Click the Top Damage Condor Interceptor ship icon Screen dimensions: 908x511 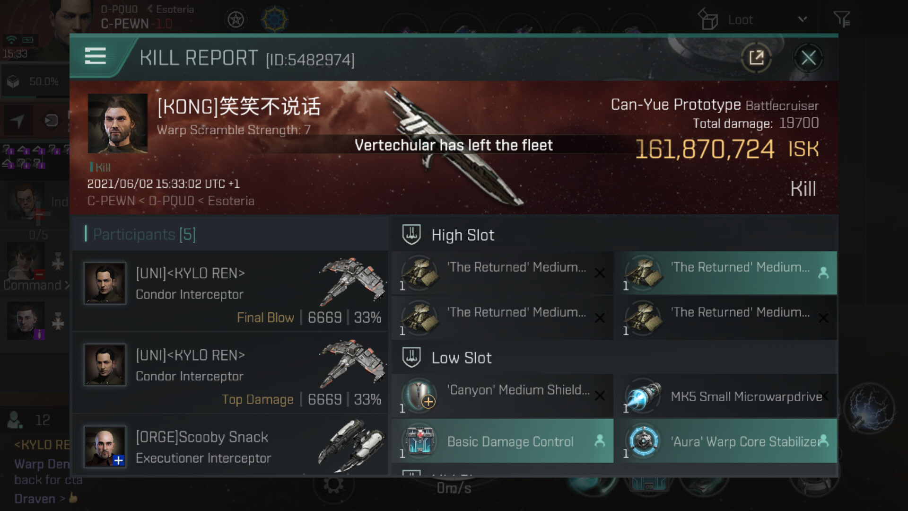pos(352,364)
